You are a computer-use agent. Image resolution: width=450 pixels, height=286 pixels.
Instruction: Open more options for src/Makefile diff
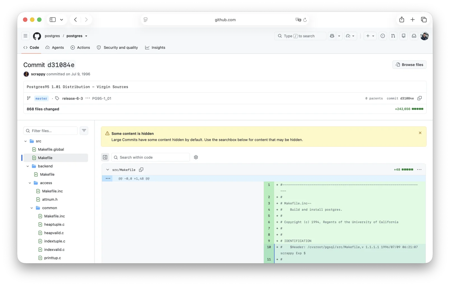pos(419,170)
